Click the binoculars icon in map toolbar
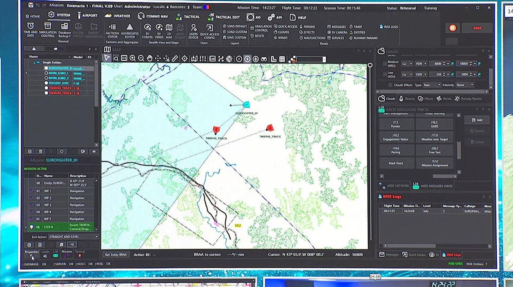Screen dimensions: 513x287 click(264, 59)
